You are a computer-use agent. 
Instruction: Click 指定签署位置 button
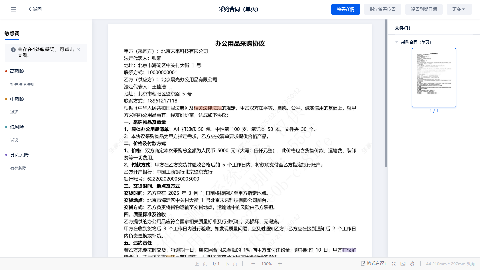click(x=383, y=9)
